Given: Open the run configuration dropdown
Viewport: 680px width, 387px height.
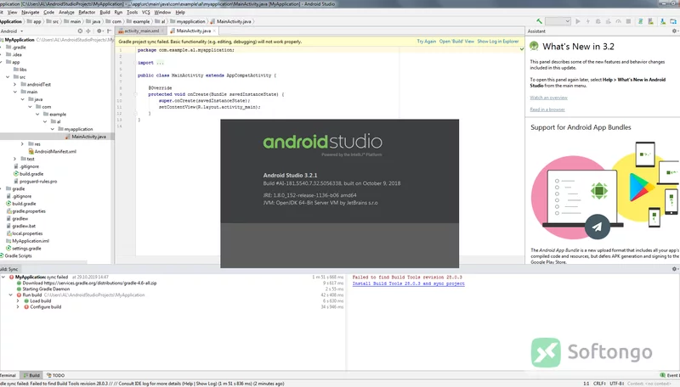Looking at the screenshot, I should coord(558,21).
